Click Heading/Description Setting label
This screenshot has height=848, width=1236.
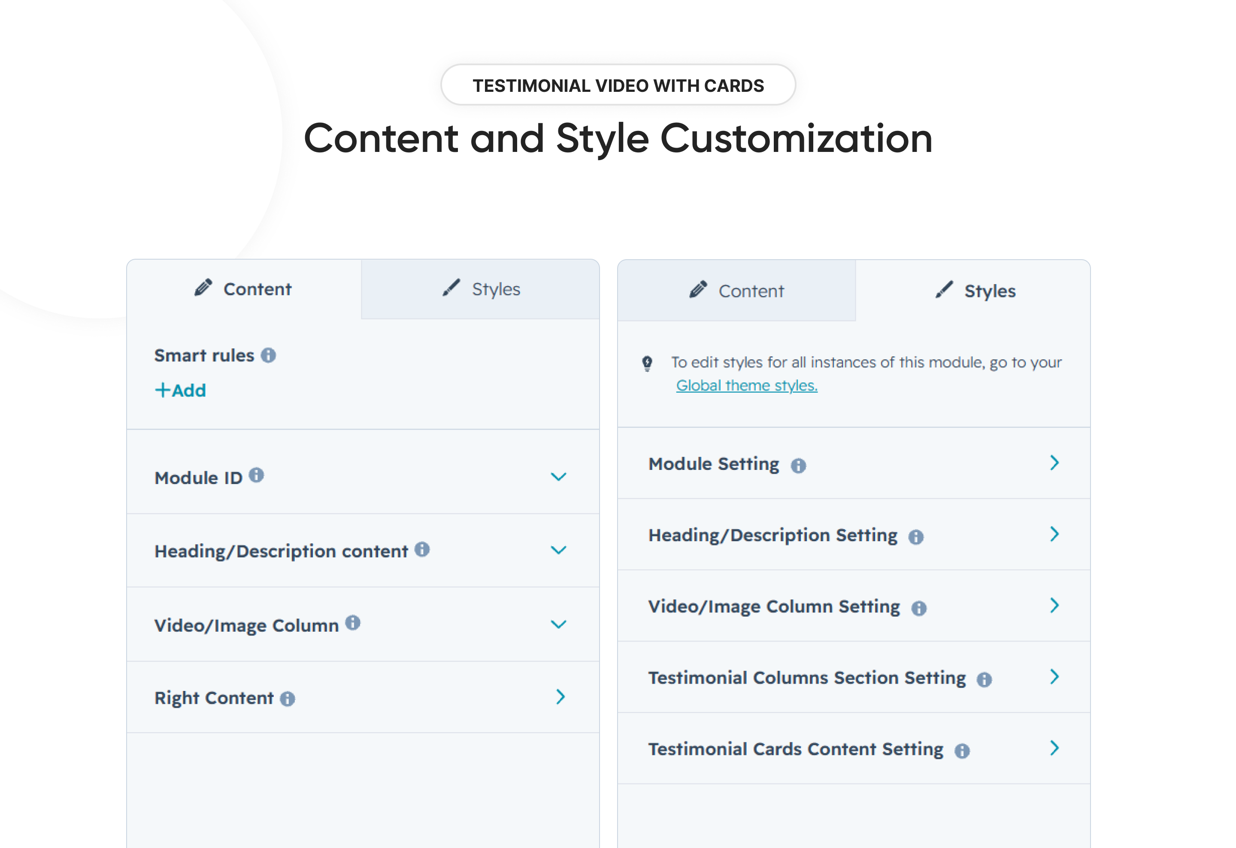773,536
